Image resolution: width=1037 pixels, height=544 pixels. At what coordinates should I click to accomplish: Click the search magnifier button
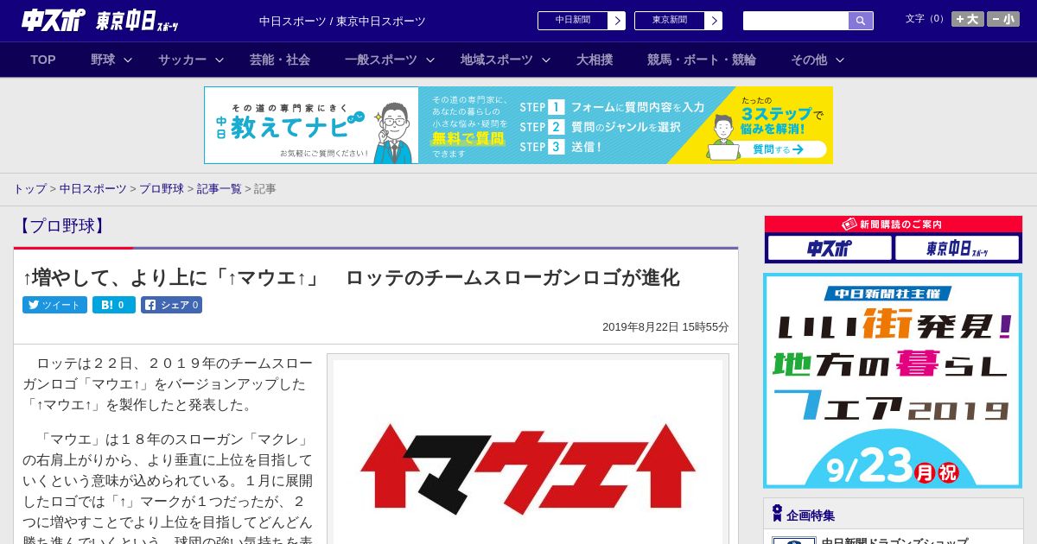861,21
